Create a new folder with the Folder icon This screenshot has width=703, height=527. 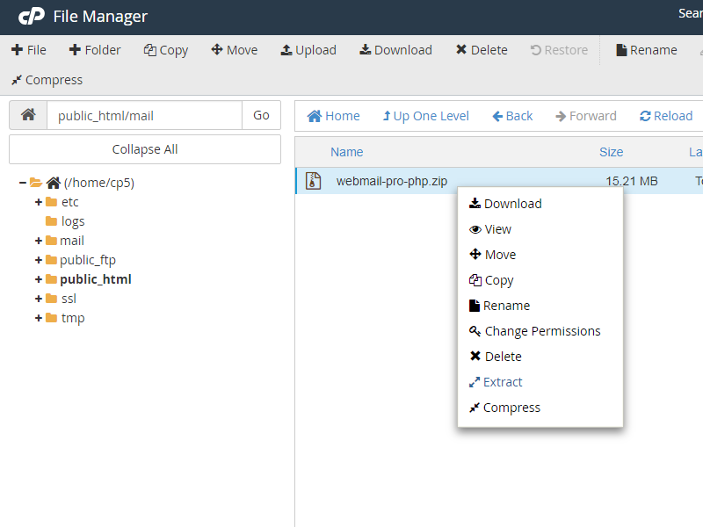(x=94, y=50)
